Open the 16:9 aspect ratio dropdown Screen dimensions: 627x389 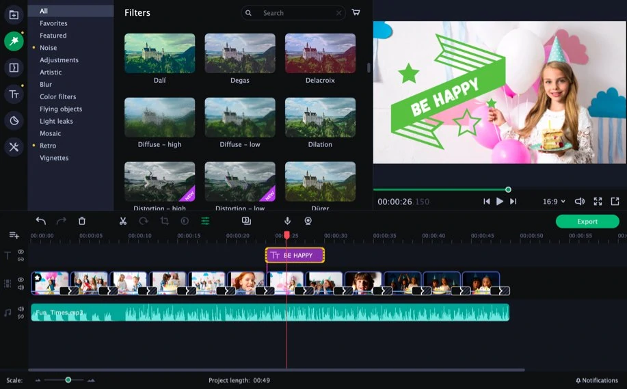[554, 202]
